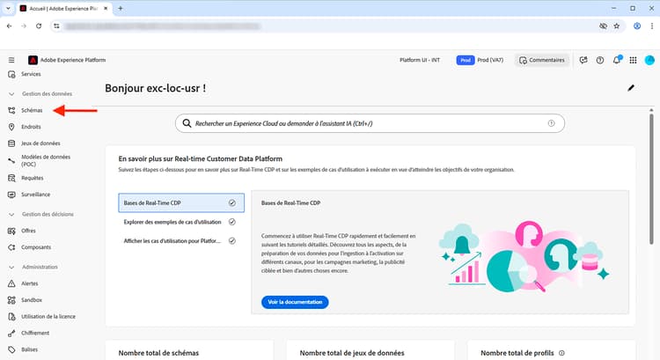
Task: Open the notifications bell icon
Action: [617, 60]
